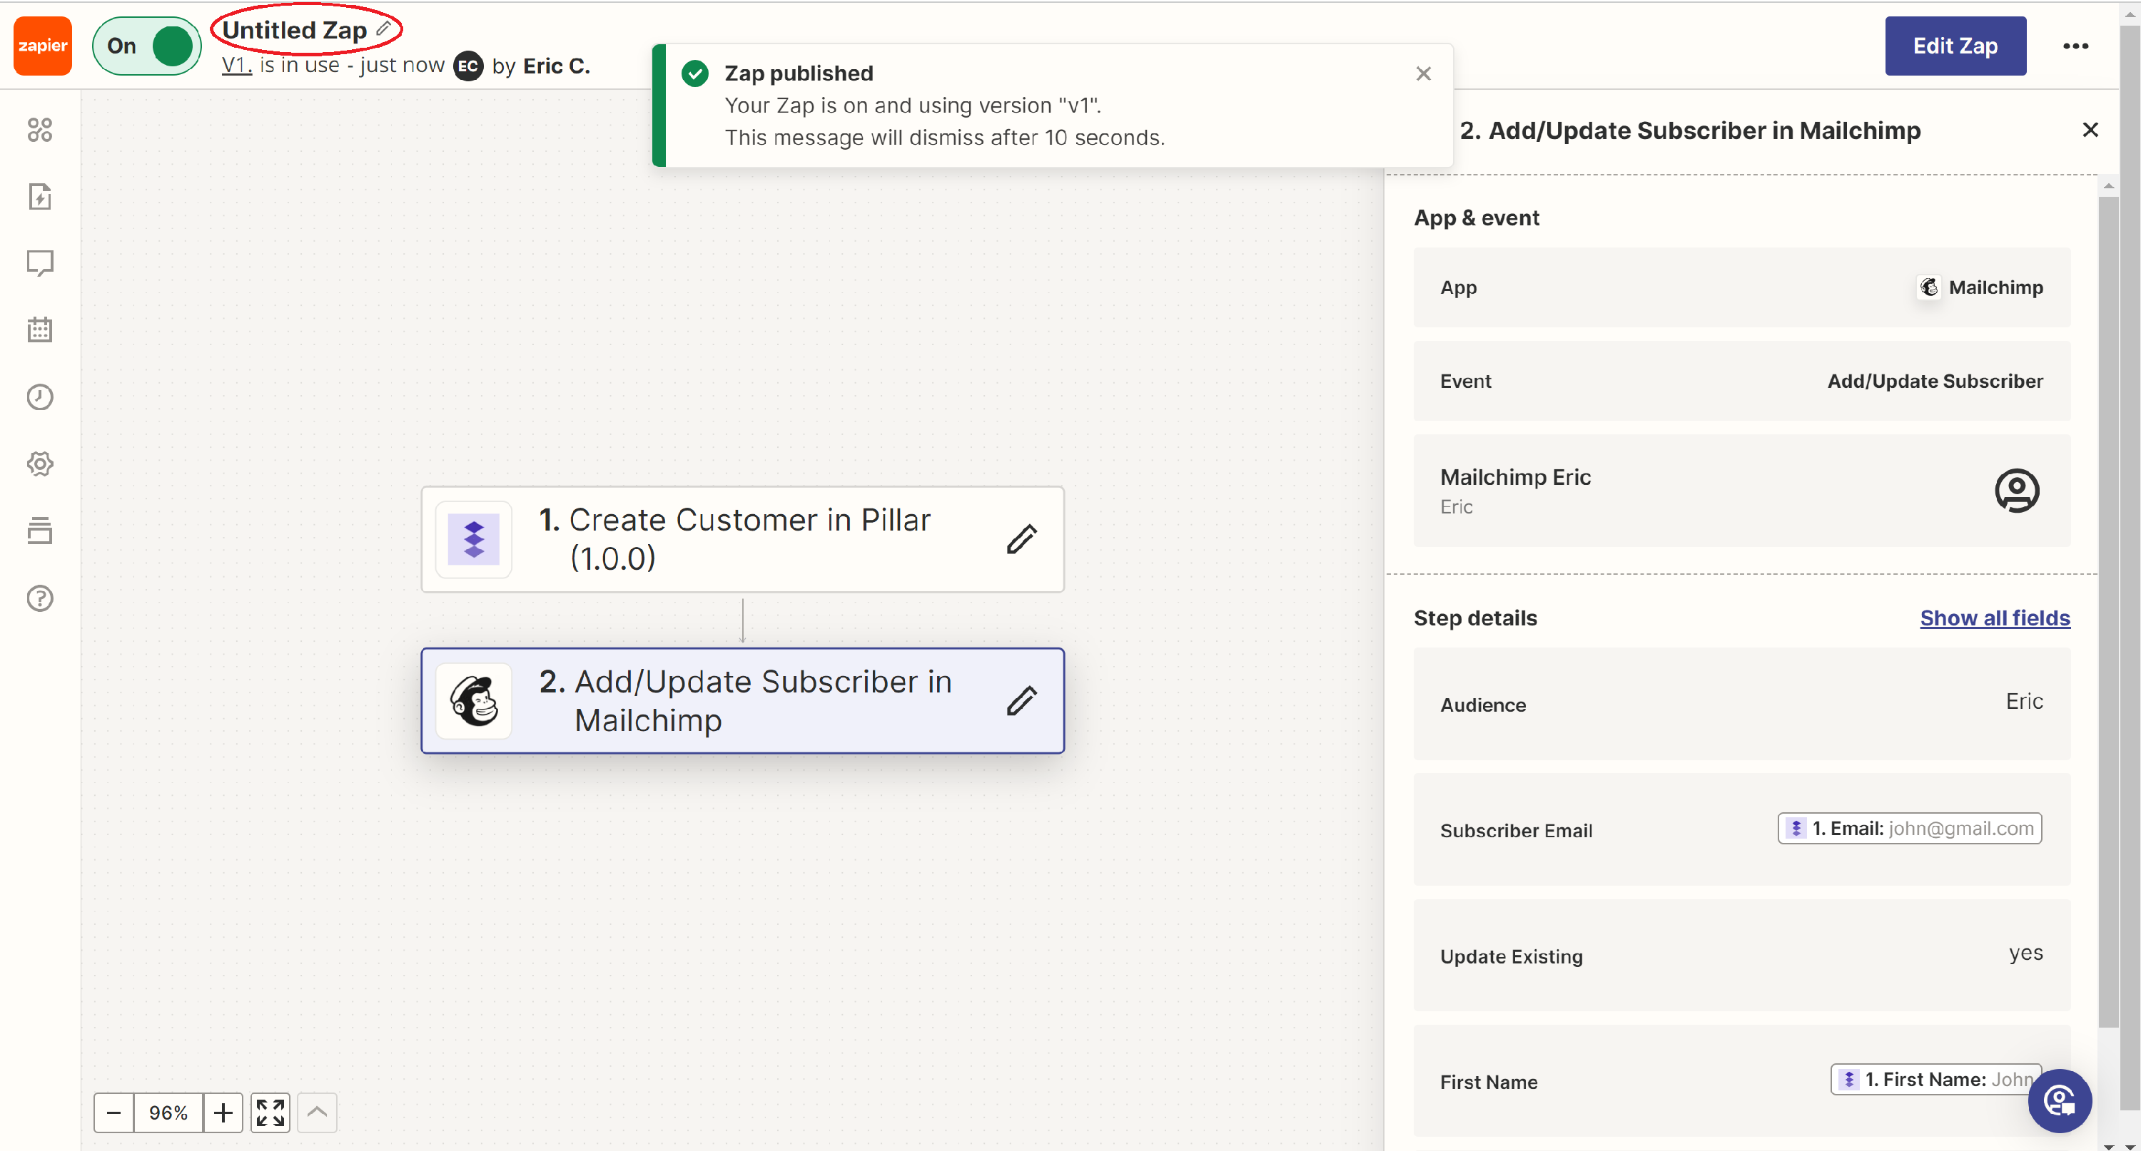Screen dimensions: 2141x1151
Task: Click the panel vertical scrollbar thumb
Action: pyautogui.click(x=2107, y=612)
